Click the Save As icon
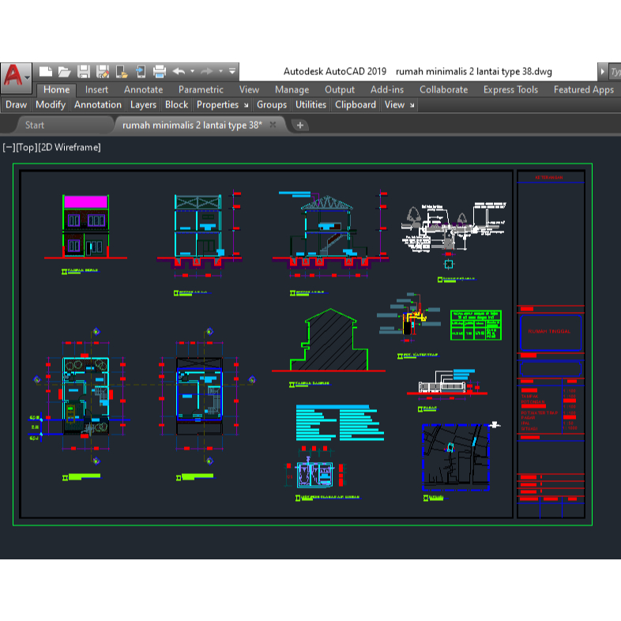 coord(103,72)
